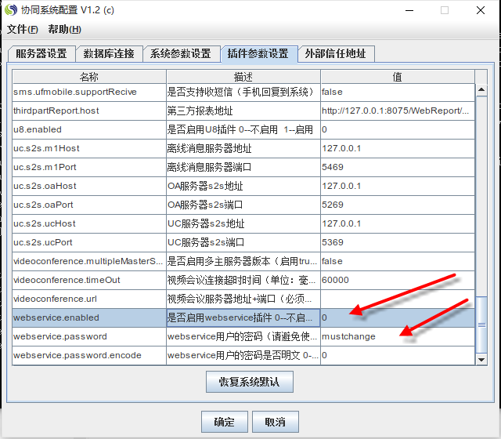501x439 pixels.
Task: Select the 插件参数设置 tab
Action: (258, 54)
